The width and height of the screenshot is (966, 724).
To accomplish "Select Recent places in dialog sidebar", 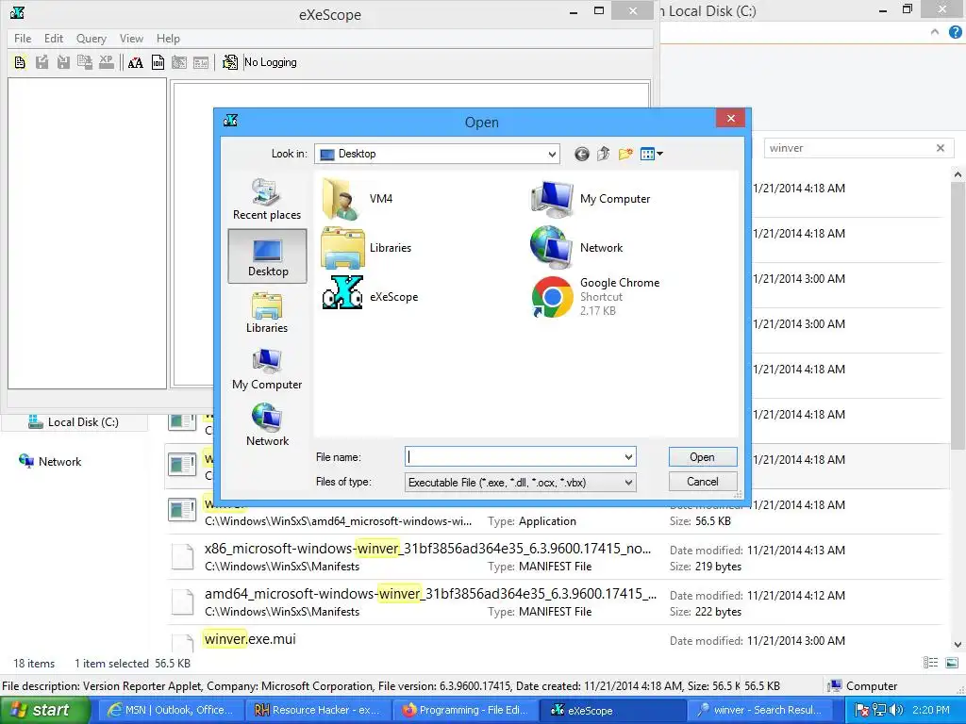I will click(267, 199).
